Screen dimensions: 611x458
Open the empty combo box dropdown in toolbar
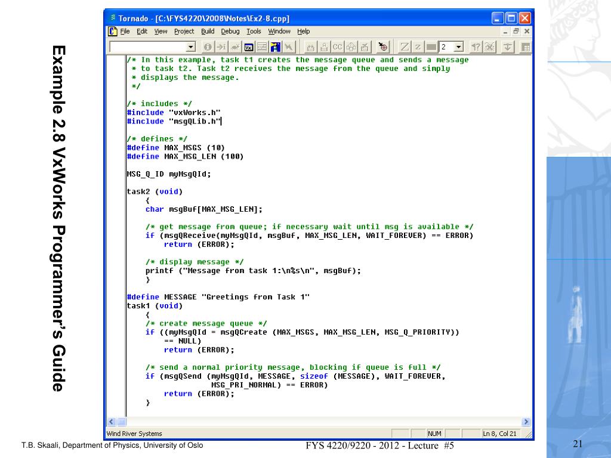point(191,47)
